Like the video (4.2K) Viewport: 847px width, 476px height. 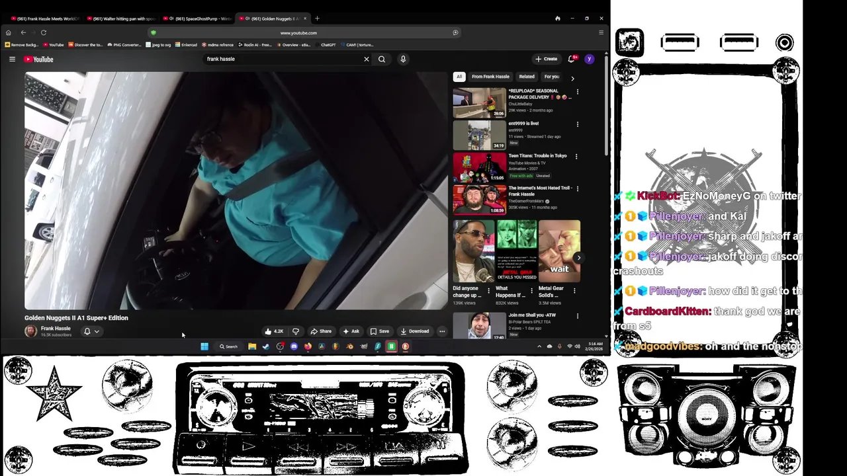click(x=274, y=331)
